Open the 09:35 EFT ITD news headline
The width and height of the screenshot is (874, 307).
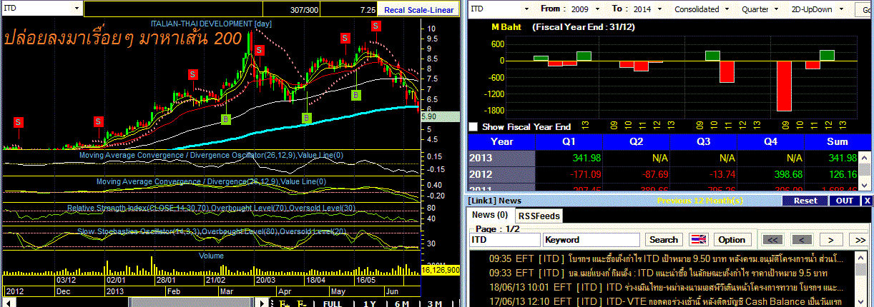pos(667,258)
